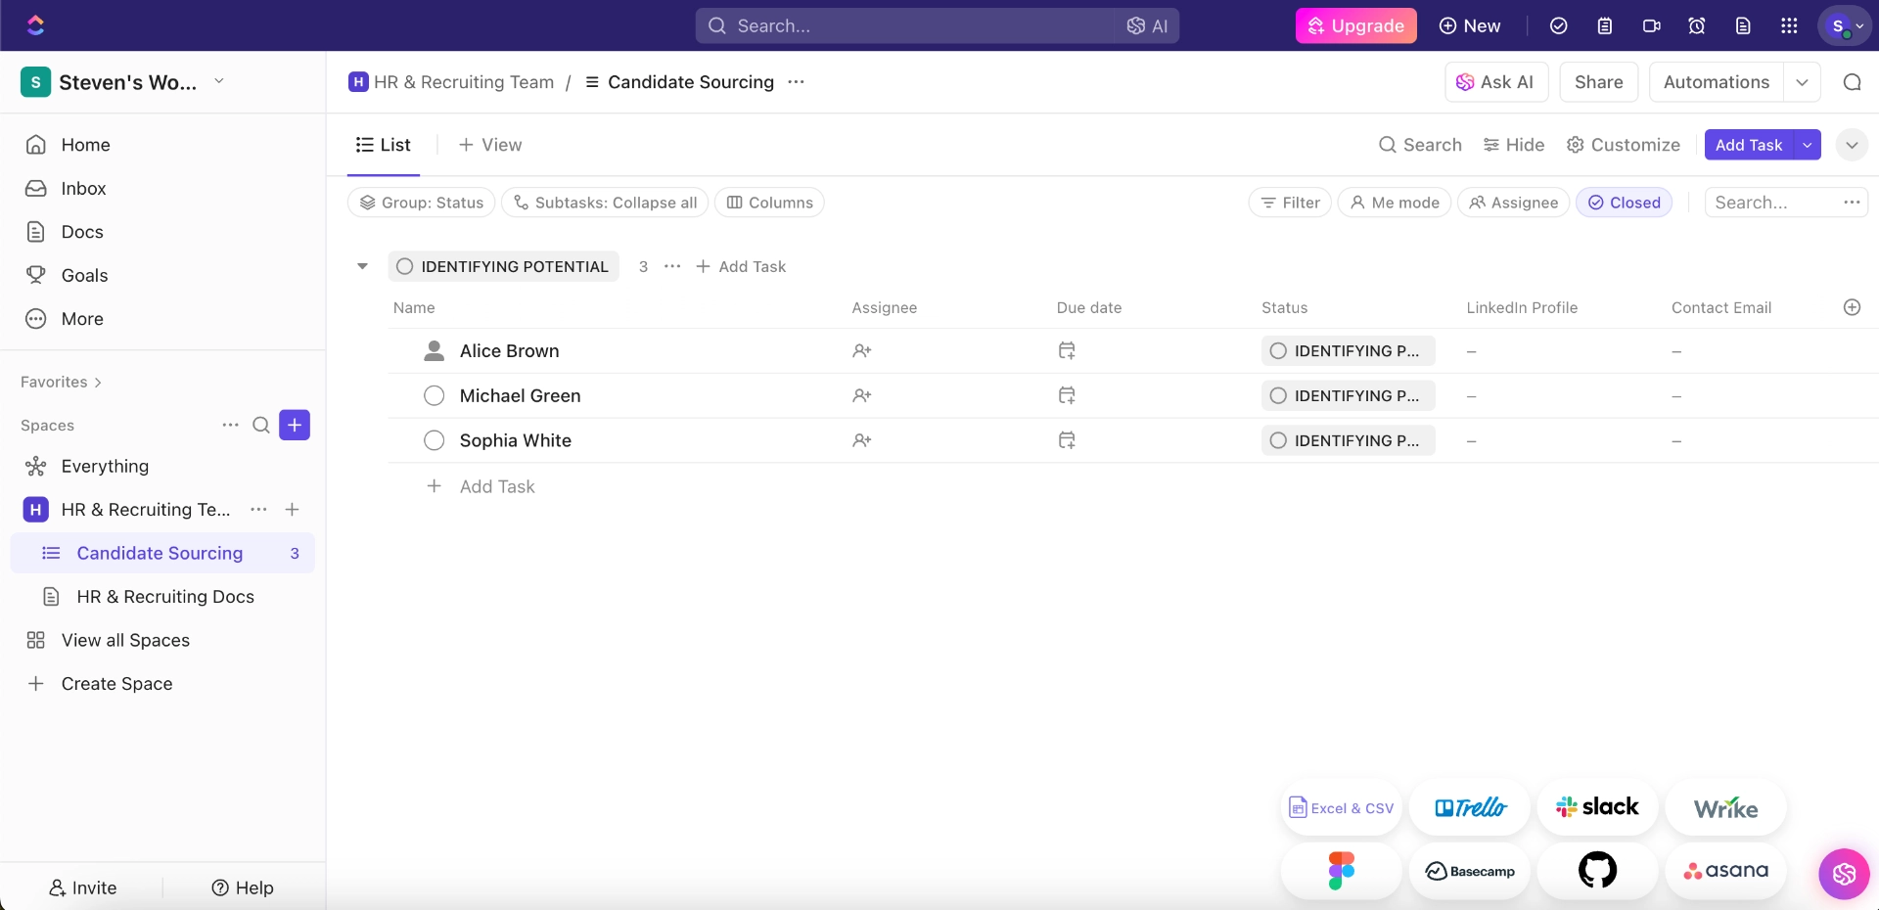
Task: Expand the Automations dropdown arrow
Action: [1802, 82]
